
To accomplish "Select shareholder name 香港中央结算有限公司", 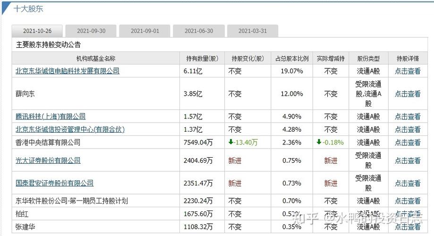I will [48, 143].
